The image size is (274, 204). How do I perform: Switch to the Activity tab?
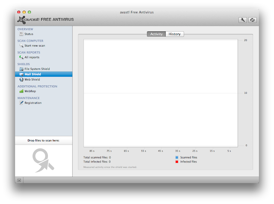[156, 34]
